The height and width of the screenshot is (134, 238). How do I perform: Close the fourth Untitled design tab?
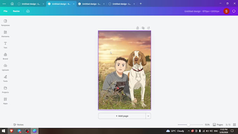pos(134,4)
